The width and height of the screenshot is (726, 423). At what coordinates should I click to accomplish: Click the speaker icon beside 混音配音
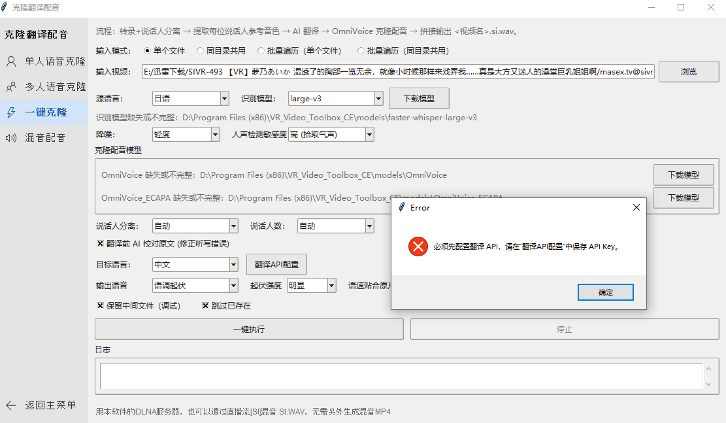click(11, 137)
